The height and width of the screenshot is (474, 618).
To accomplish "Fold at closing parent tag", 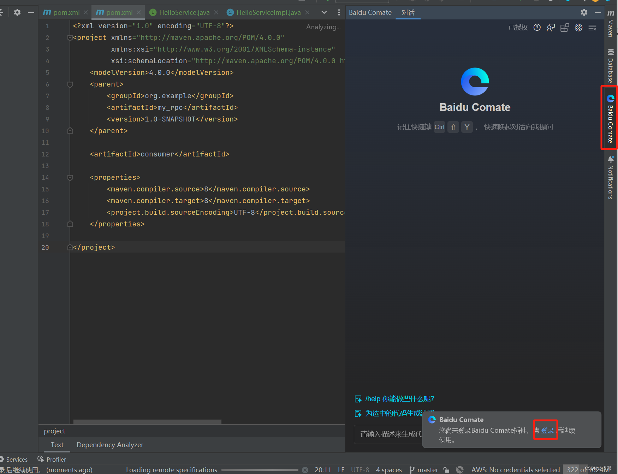I will tap(70, 131).
